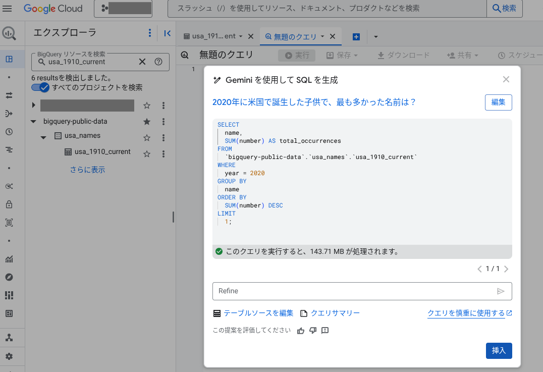Expand the redacted project tree node
This screenshot has width=543, height=372.
tap(34, 105)
